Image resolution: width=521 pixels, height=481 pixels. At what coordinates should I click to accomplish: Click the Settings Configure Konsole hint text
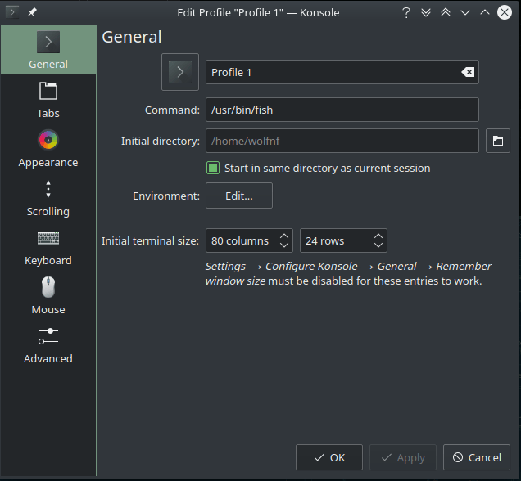[348, 274]
